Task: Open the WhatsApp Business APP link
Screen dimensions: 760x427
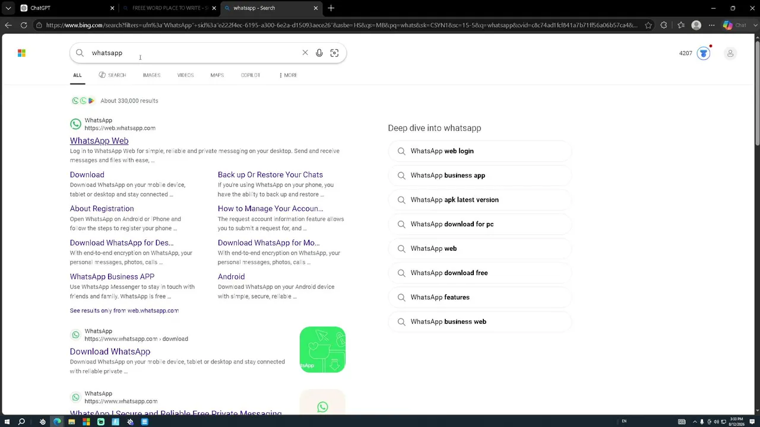Action: 112,276
